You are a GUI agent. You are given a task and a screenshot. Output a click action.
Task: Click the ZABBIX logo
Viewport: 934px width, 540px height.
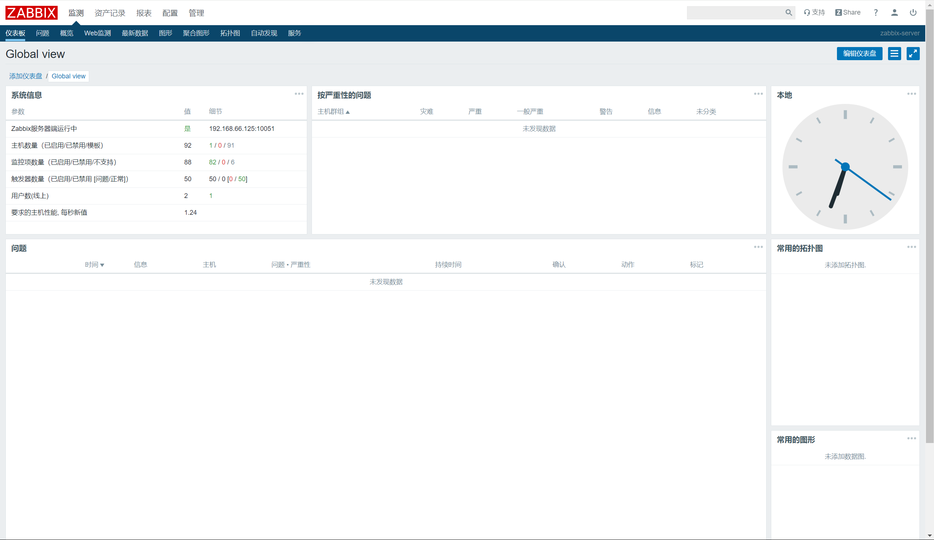point(31,13)
